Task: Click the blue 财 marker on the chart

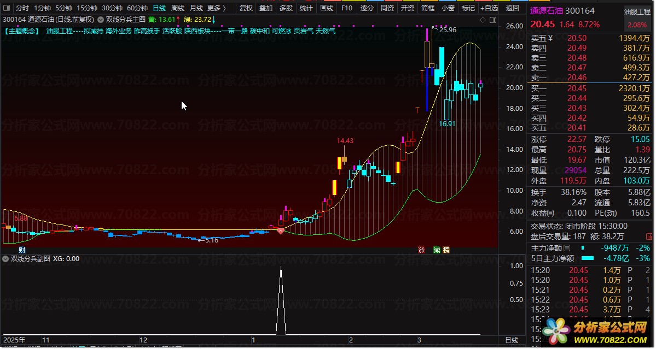Action: [22, 250]
